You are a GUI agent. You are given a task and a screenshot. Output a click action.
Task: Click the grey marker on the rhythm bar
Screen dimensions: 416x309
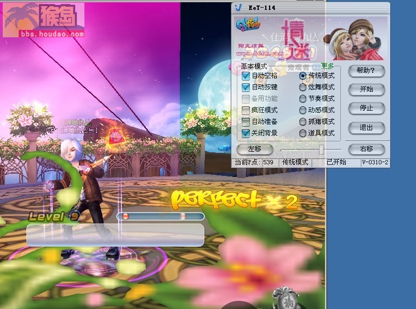[183, 216]
